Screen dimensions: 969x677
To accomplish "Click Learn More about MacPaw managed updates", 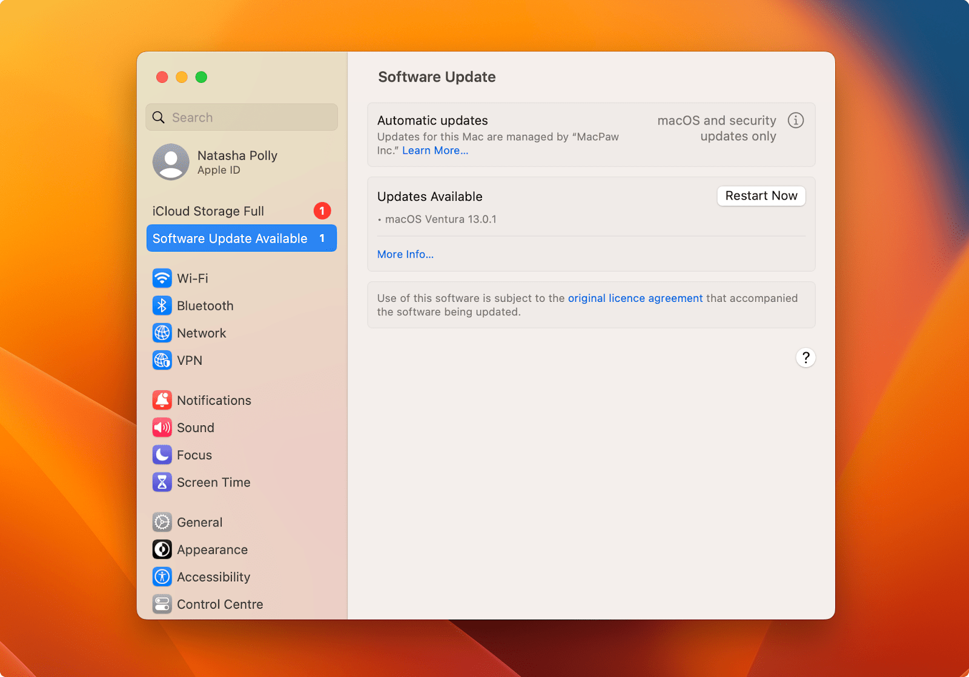I will click(435, 150).
